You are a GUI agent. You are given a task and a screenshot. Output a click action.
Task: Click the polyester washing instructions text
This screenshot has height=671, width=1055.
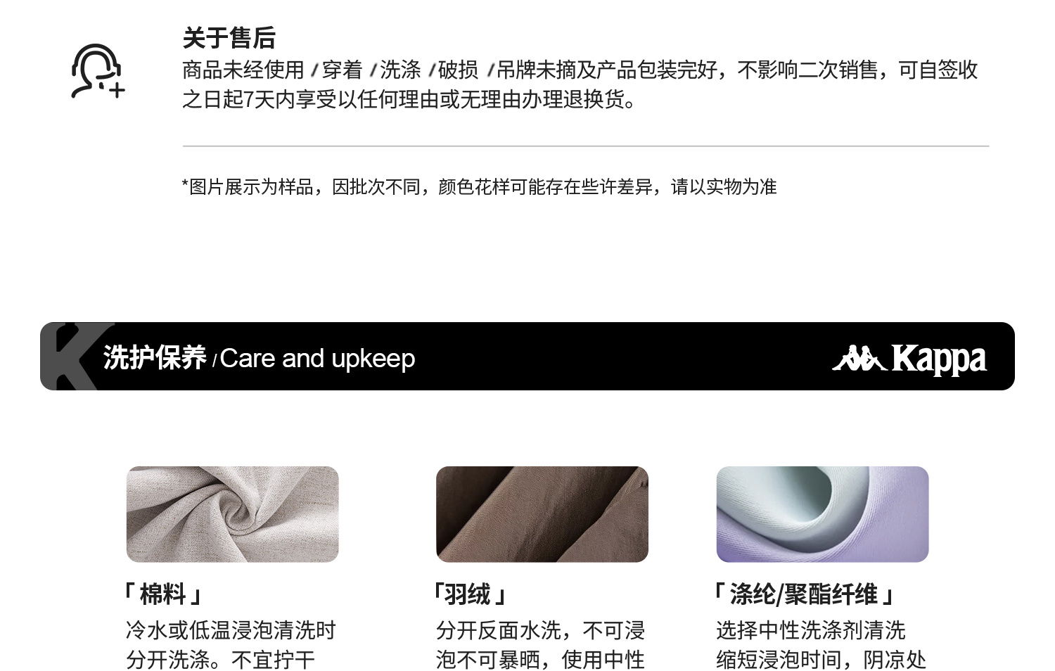(x=821, y=645)
